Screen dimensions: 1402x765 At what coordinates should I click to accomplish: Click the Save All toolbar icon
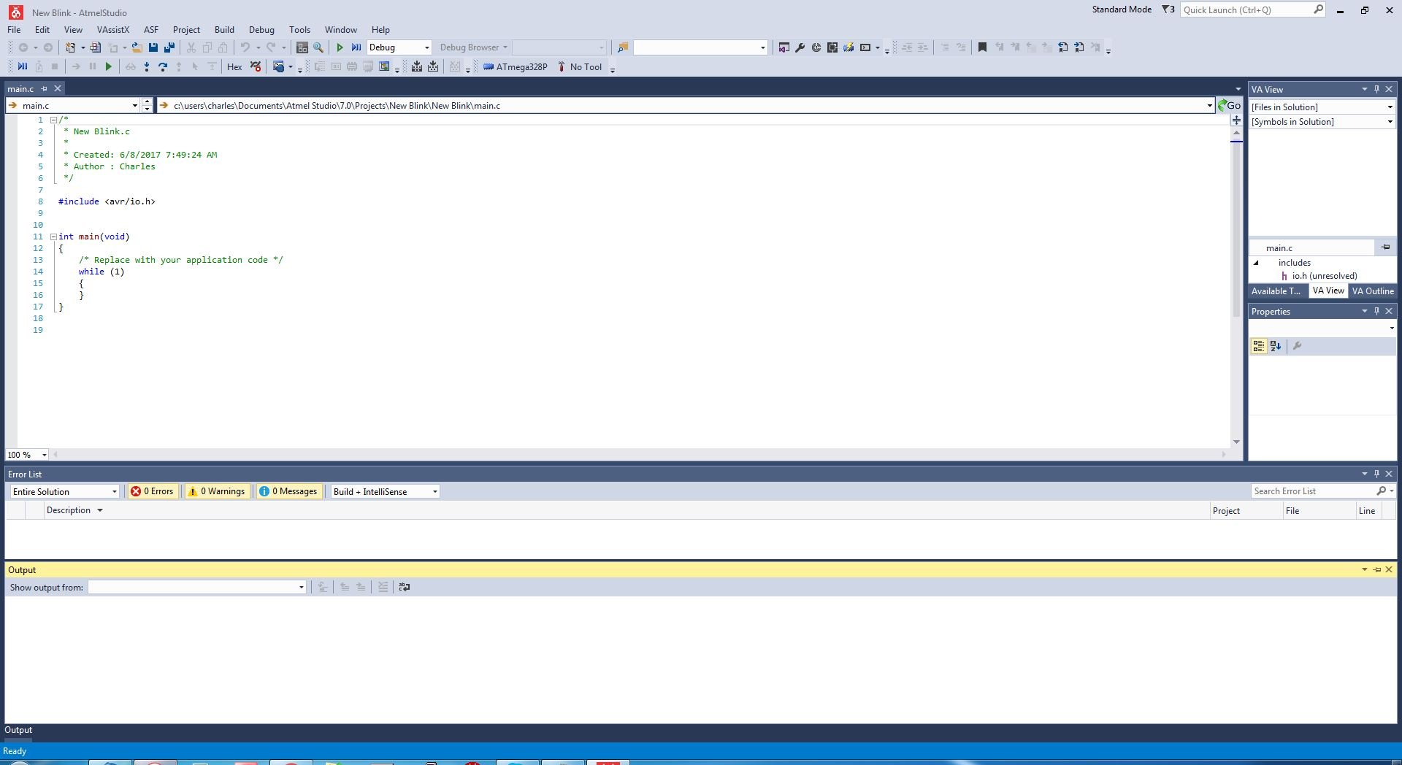(169, 47)
